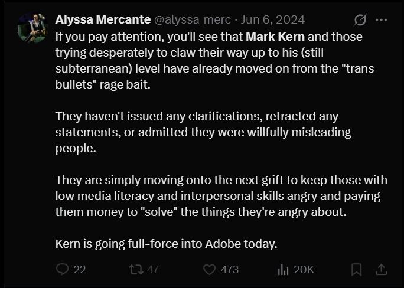404x288 pixels.
Task: Click the 473 likes count
Action: coord(230,270)
